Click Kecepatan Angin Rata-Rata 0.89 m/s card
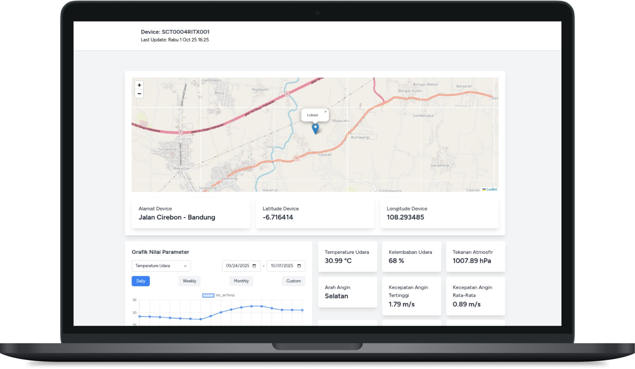635x369 pixels. [x=475, y=296]
